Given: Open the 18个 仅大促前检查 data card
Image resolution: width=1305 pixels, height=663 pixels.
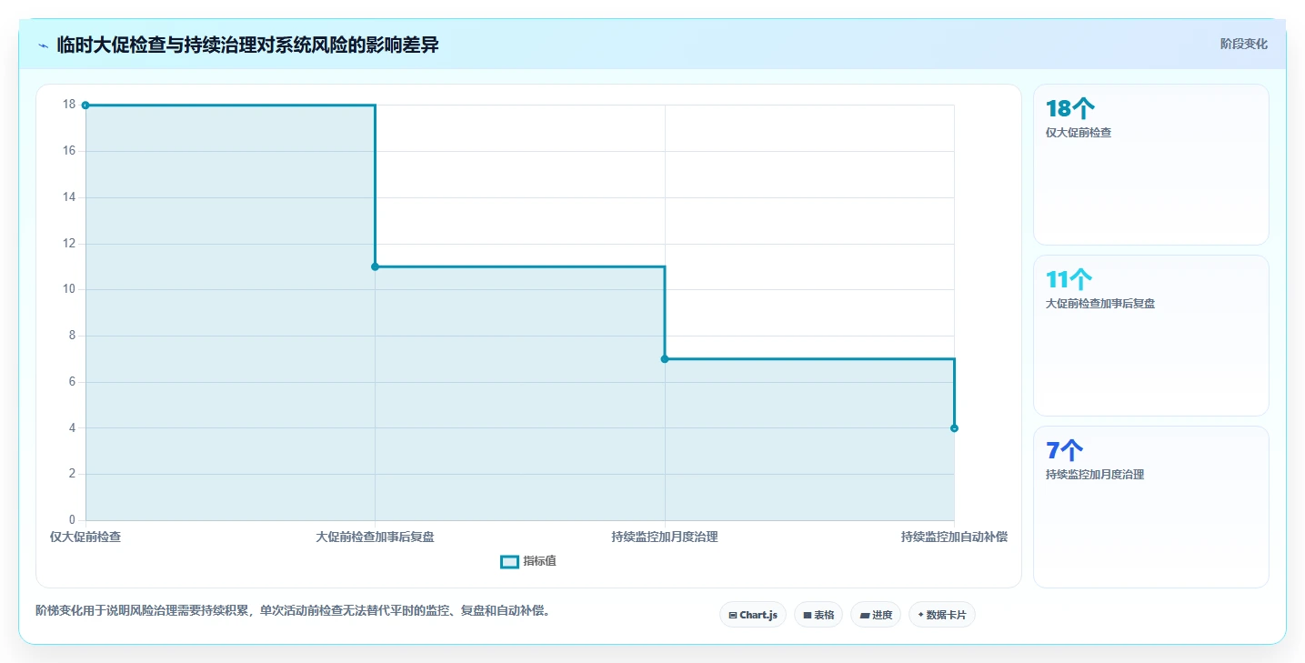Looking at the screenshot, I should pos(1150,165).
